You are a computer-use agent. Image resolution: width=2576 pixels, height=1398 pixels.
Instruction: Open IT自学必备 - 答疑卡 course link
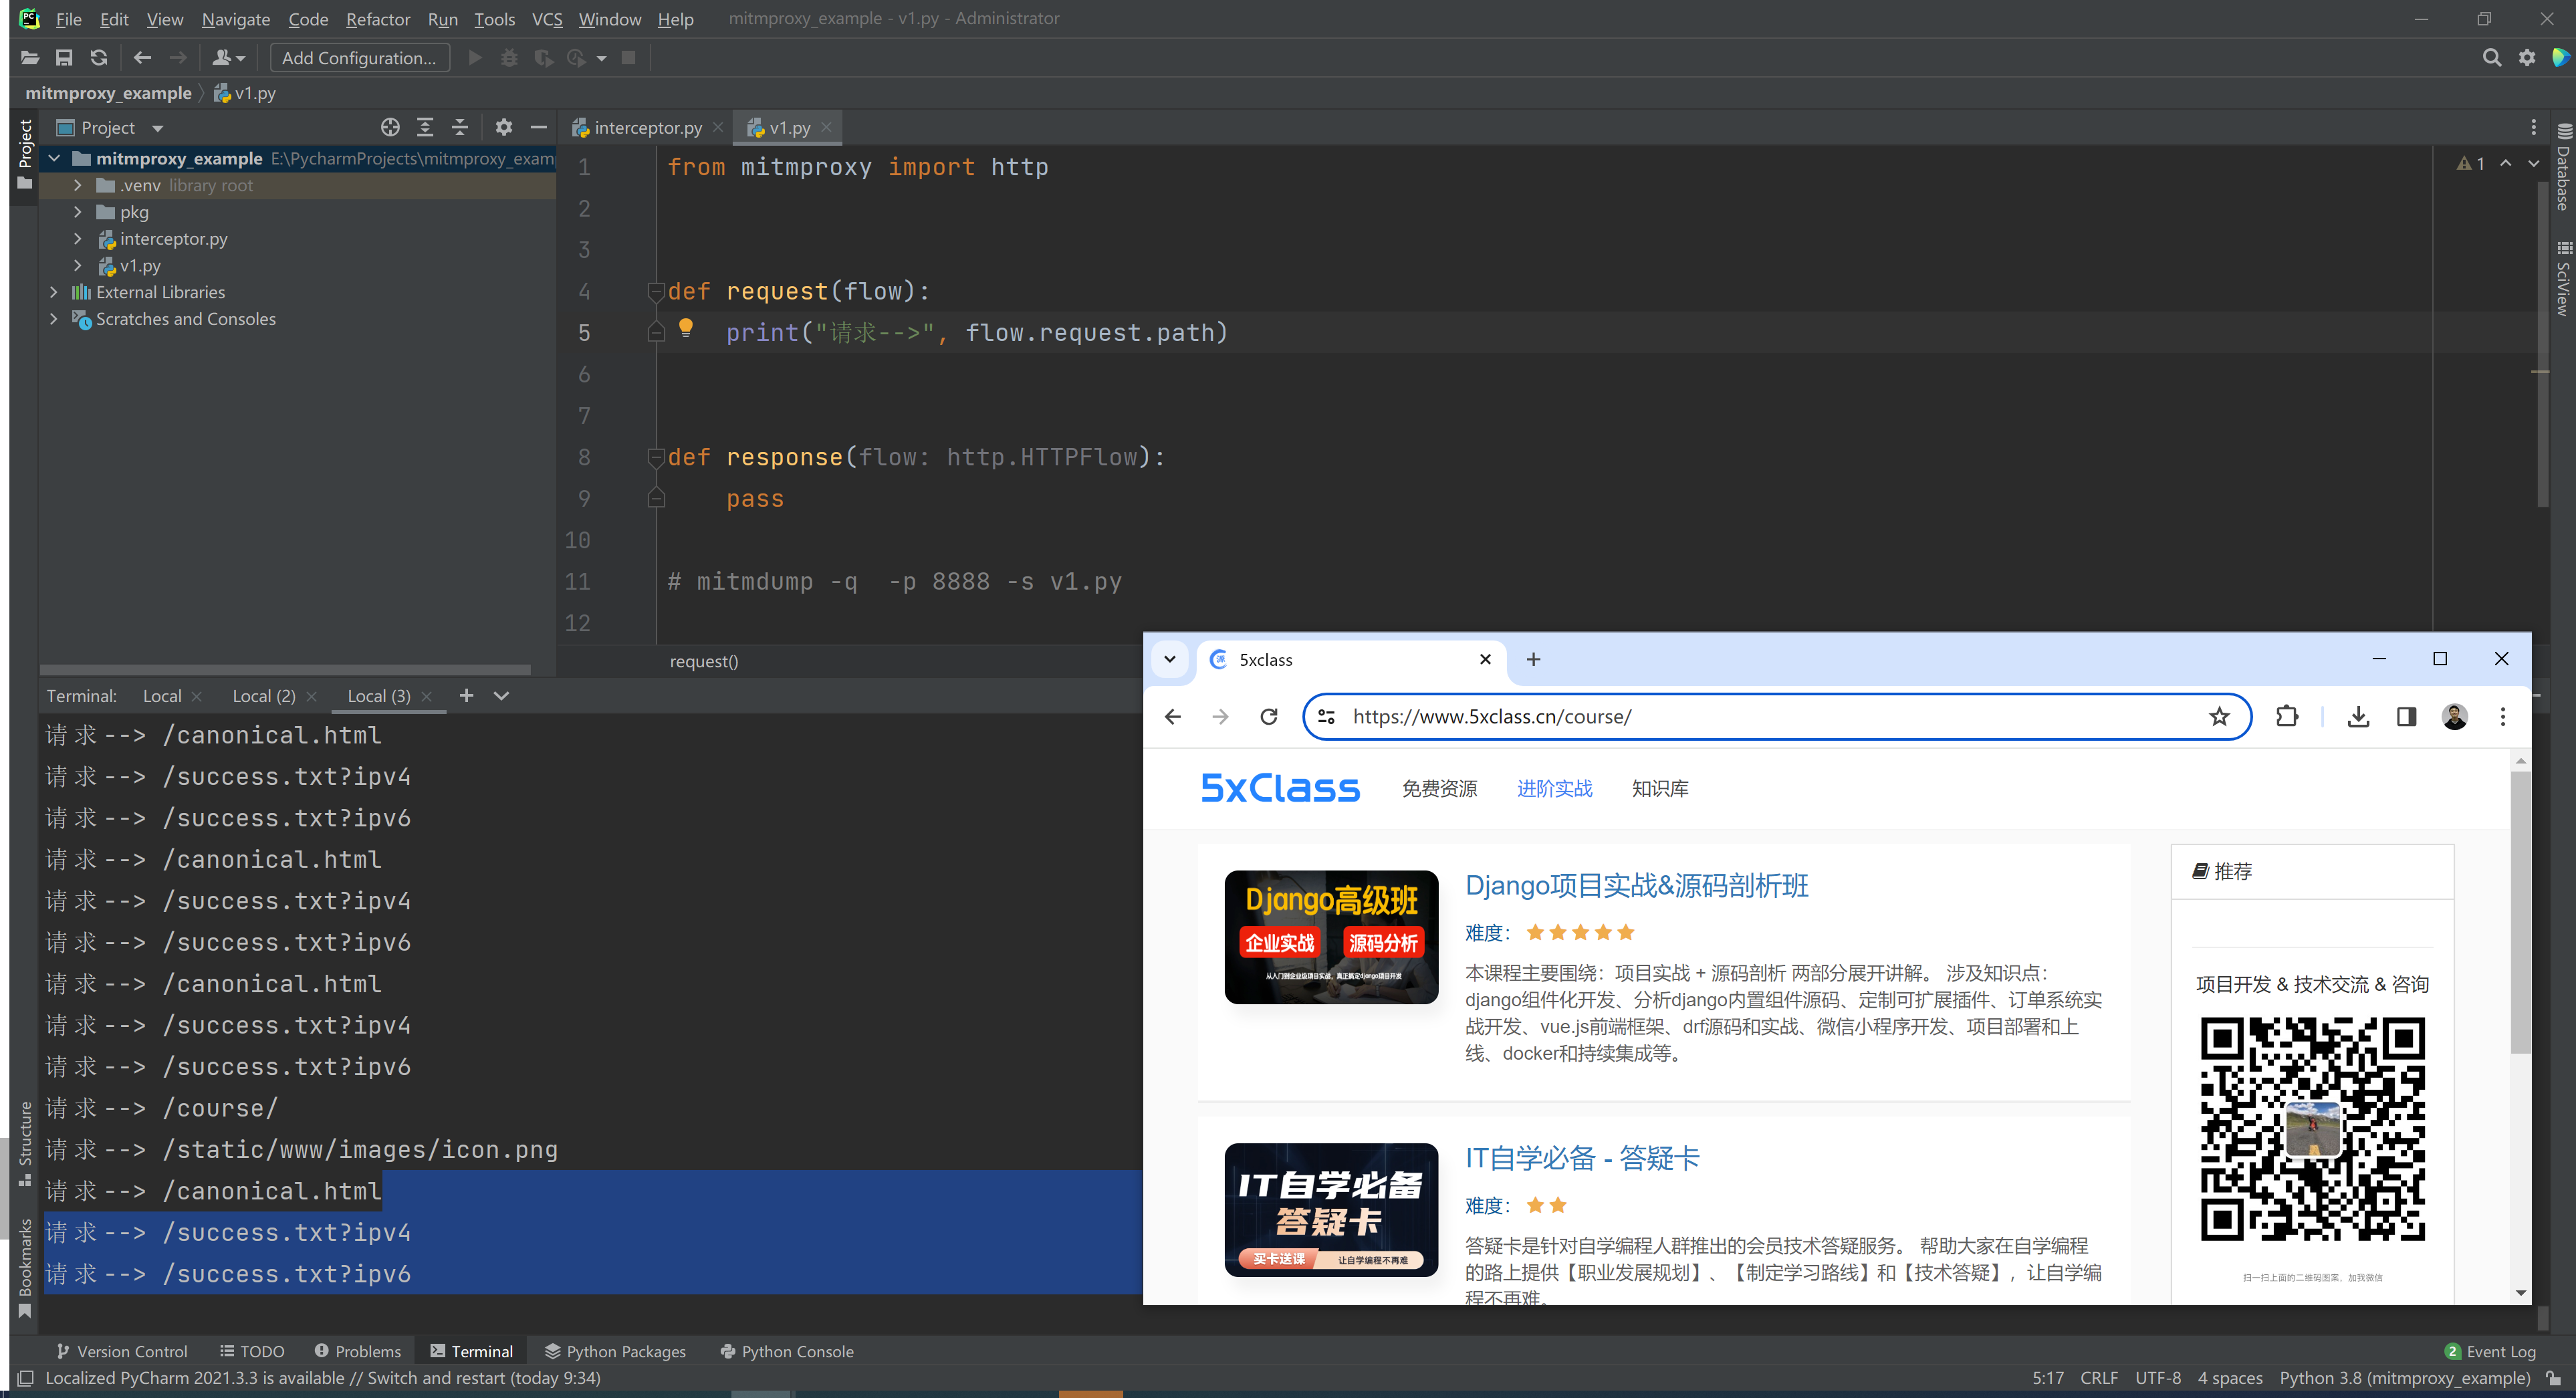[x=1582, y=1158]
